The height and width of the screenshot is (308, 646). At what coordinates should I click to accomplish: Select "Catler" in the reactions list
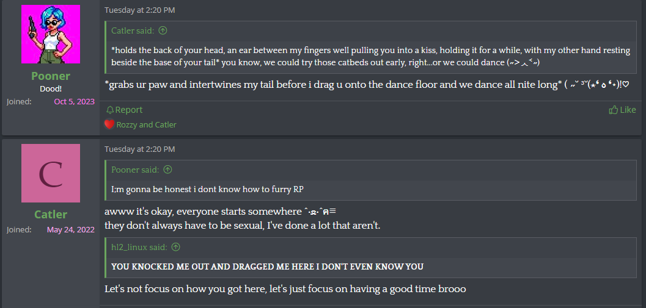166,124
